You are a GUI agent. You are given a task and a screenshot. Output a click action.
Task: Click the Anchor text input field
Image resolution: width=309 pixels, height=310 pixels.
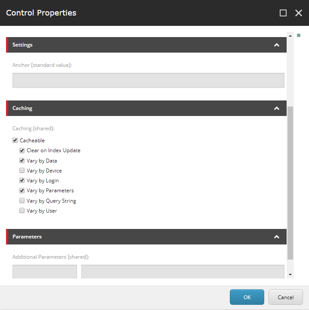148,81
